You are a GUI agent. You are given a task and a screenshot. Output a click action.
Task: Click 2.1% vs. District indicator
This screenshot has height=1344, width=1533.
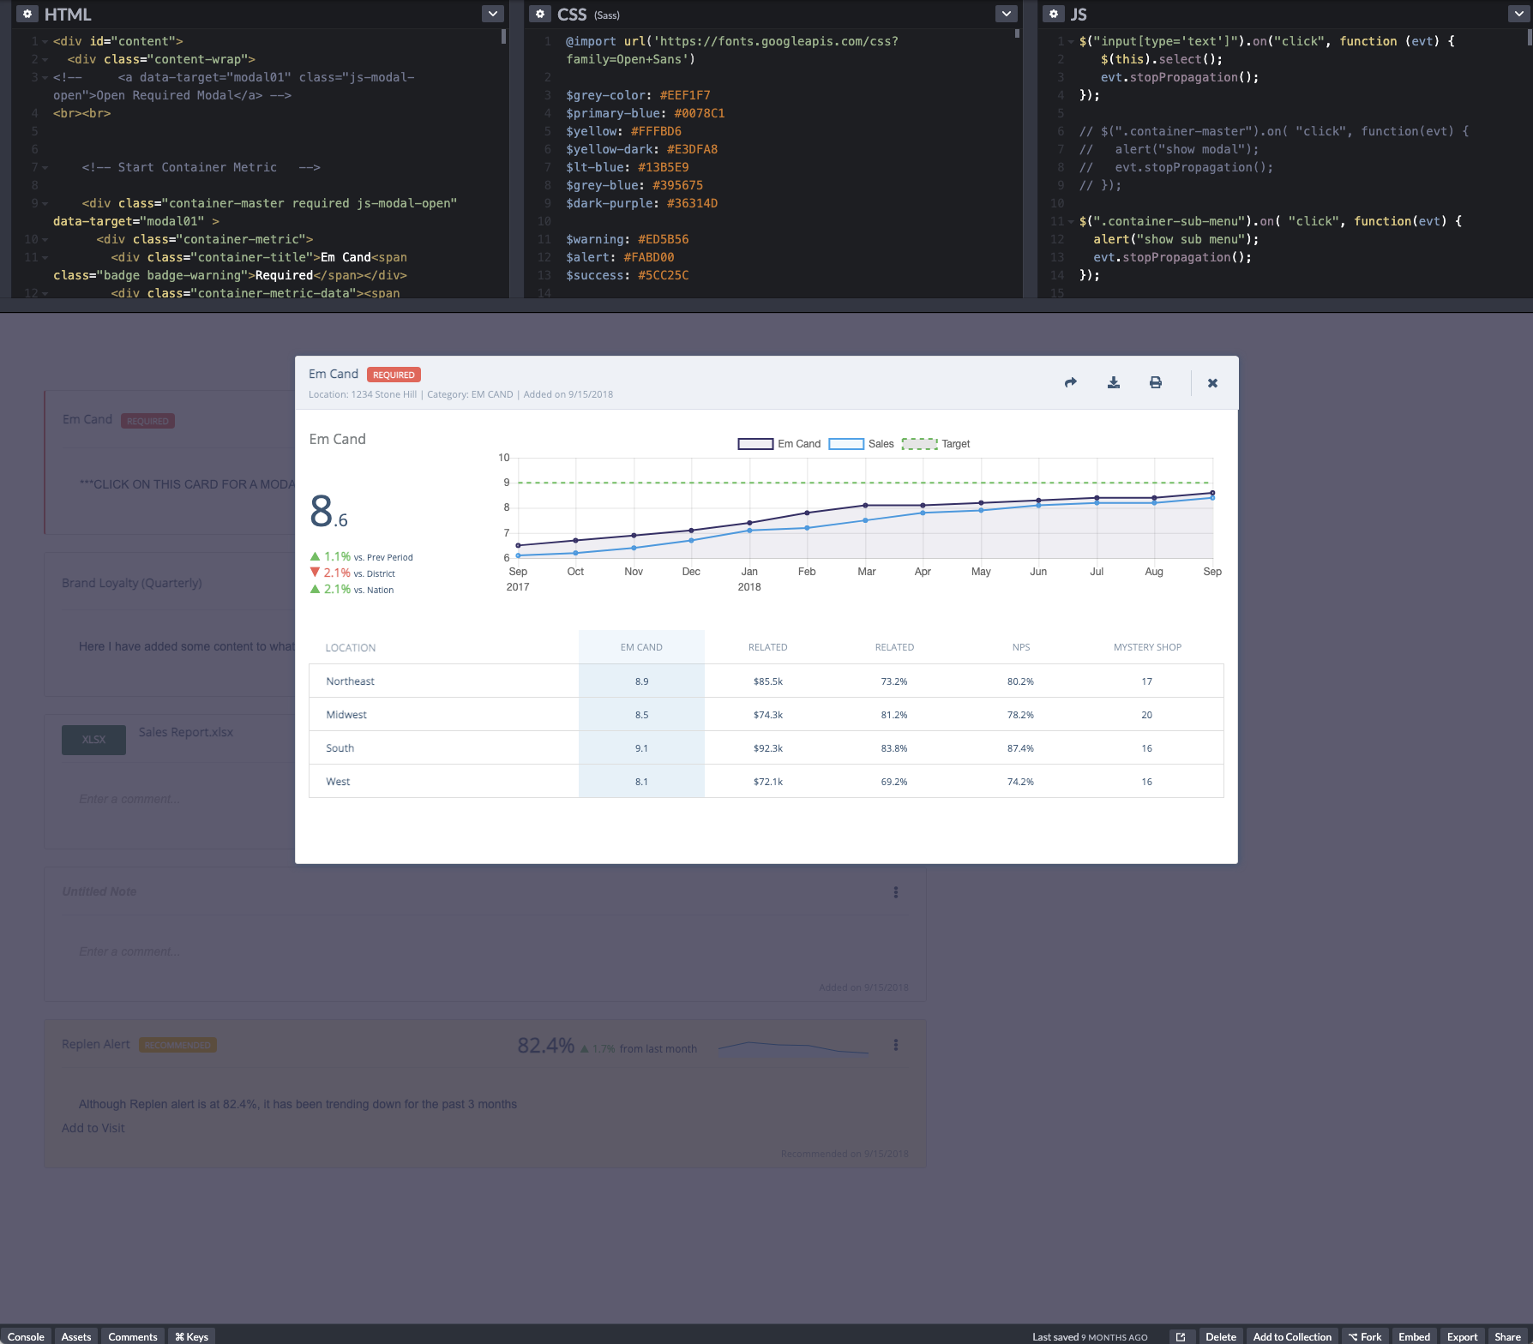[352, 573]
